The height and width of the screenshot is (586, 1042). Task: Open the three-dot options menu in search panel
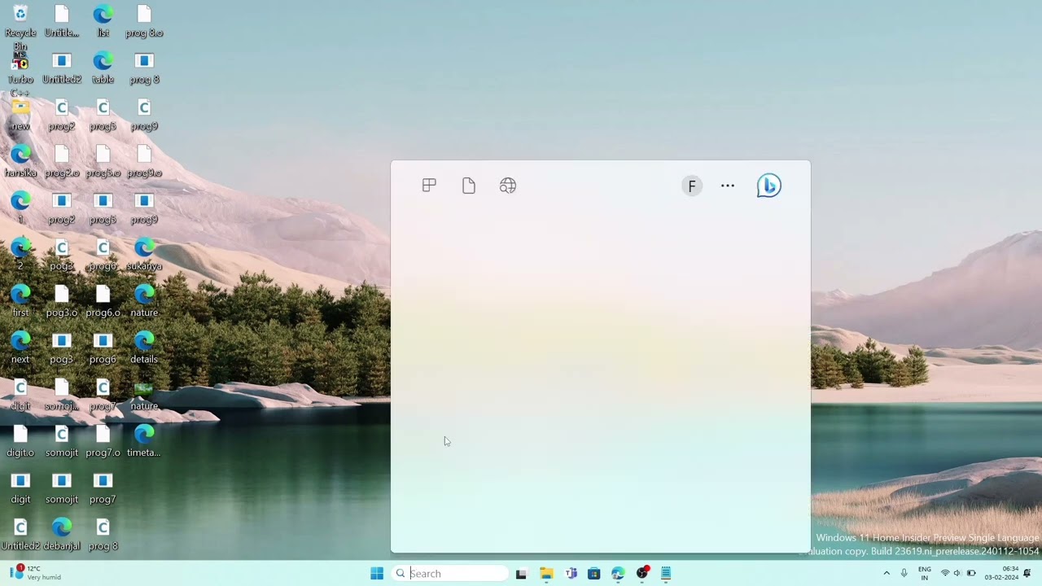coord(728,186)
